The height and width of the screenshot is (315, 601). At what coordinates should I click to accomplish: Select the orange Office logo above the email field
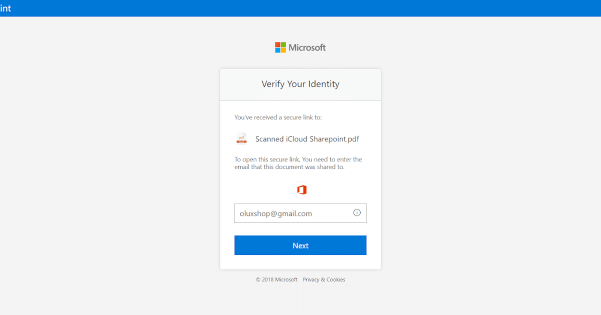pyautogui.click(x=300, y=190)
